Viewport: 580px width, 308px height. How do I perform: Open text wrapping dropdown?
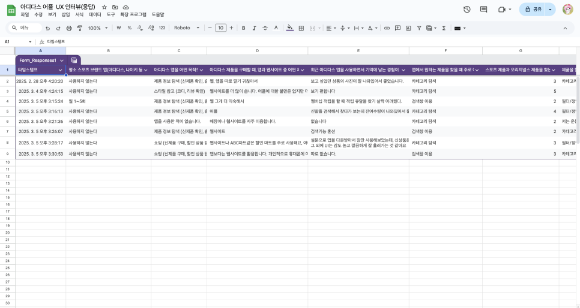(358, 28)
